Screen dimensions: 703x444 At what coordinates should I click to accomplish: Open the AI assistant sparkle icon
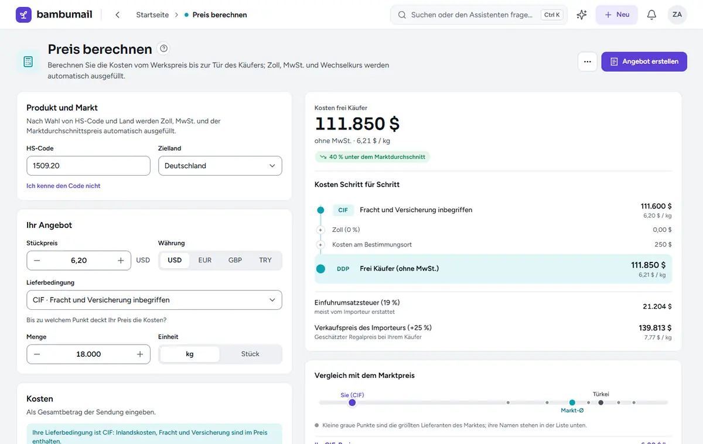point(582,15)
